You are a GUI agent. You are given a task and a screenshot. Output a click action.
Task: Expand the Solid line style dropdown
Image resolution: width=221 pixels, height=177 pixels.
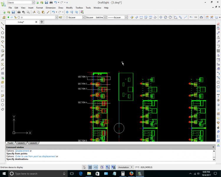click(104, 17)
